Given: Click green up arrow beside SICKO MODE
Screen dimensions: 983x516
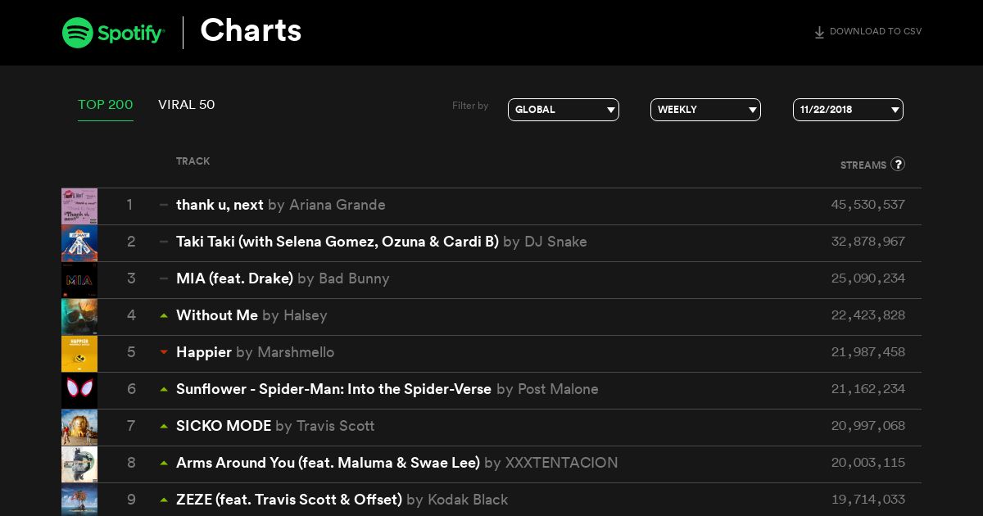Looking at the screenshot, I should [x=164, y=426].
